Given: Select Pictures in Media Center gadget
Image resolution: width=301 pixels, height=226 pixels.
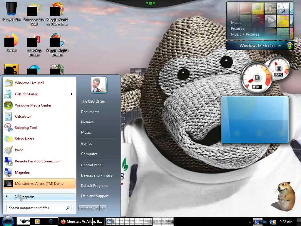Looking at the screenshot, I should pos(238,29).
